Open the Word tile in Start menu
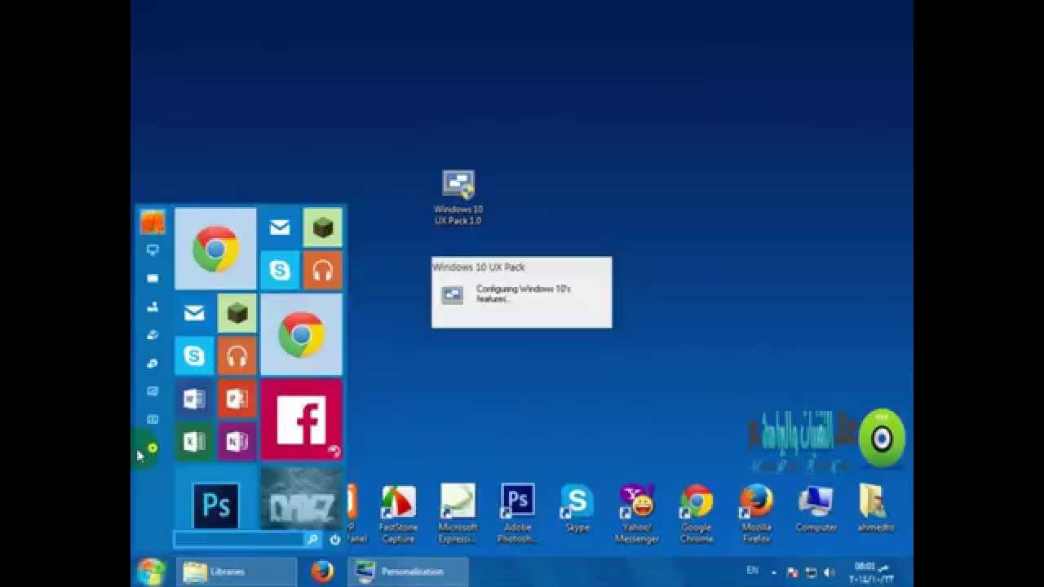The width and height of the screenshot is (1044, 587). pyautogui.click(x=194, y=399)
